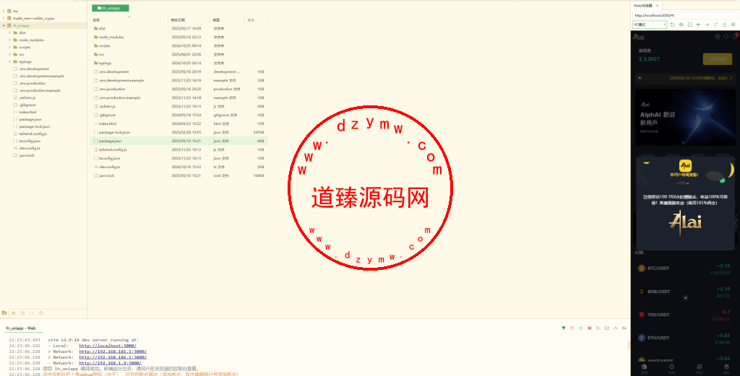Select the BTC/USDT market row

(x=685, y=268)
